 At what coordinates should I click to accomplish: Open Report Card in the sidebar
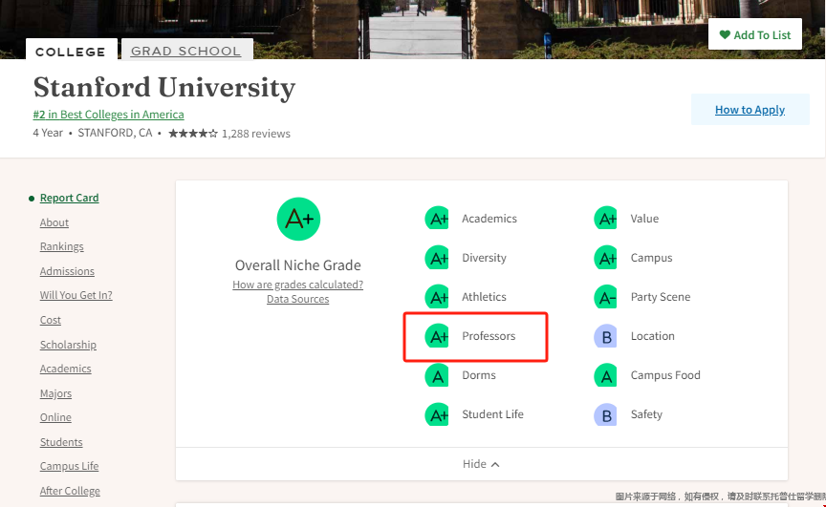tap(69, 198)
